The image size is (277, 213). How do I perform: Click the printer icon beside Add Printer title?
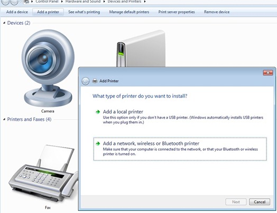coord(95,81)
